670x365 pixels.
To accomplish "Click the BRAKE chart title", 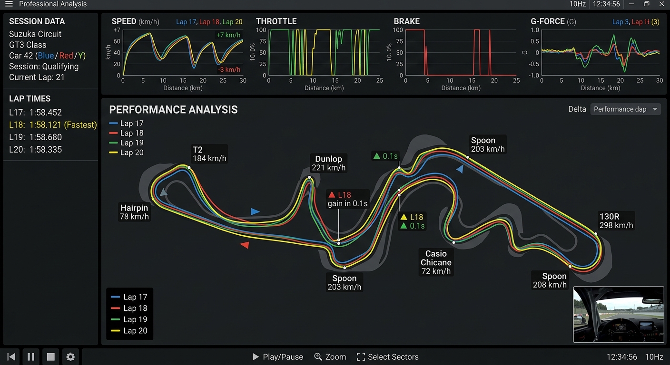I will [406, 21].
